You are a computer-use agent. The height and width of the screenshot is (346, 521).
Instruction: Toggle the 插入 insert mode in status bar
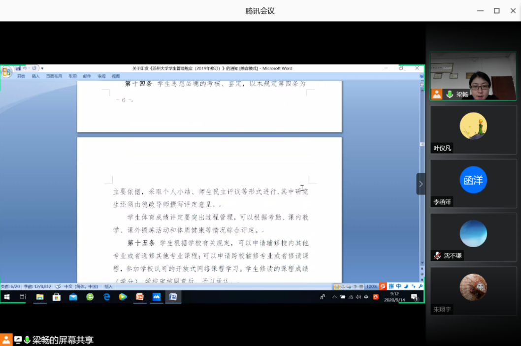point(108,286)
